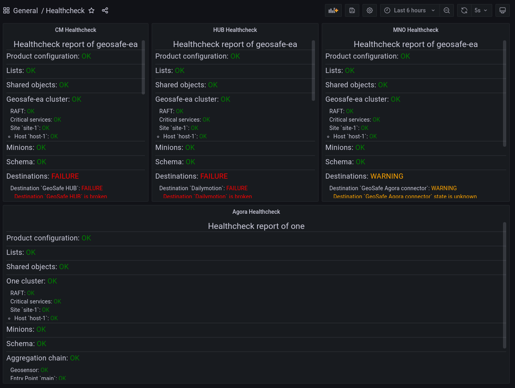Click 'One cluster: OK' in Agora panel

32,281
